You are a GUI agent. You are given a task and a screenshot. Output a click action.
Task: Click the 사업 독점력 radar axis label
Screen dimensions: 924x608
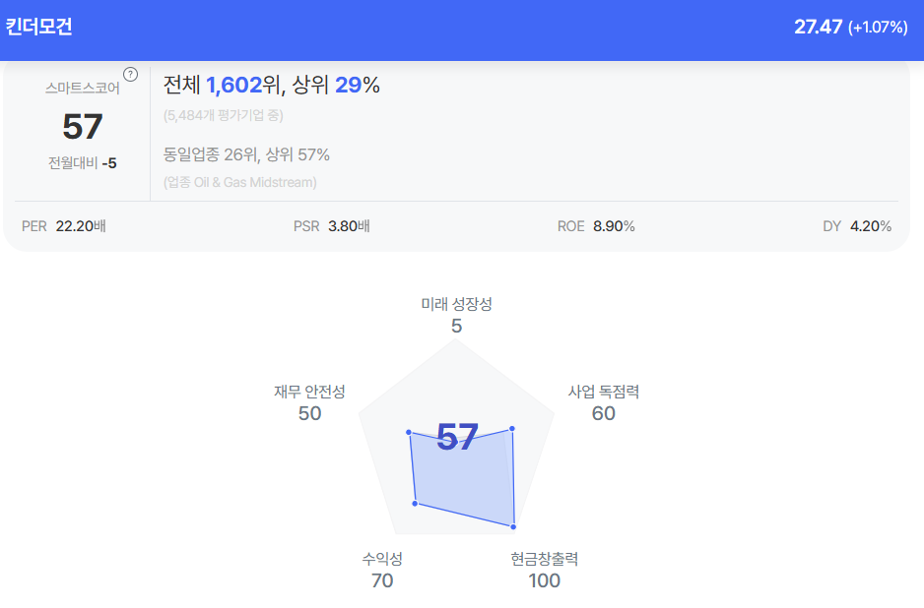pyautogui.click(x=604, y=392)
